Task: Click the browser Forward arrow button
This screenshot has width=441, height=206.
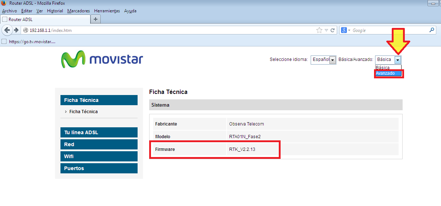Action: [16, 30]
